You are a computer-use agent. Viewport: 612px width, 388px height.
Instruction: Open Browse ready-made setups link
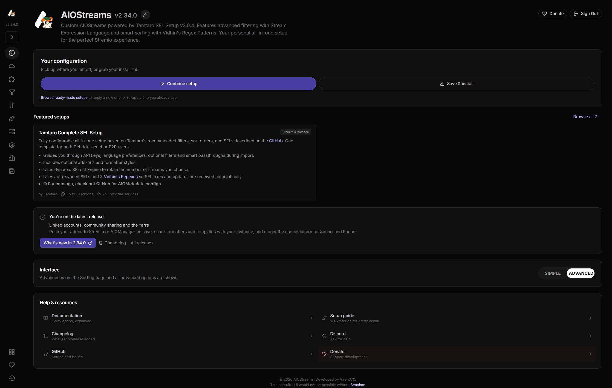(x=64, y=98)
